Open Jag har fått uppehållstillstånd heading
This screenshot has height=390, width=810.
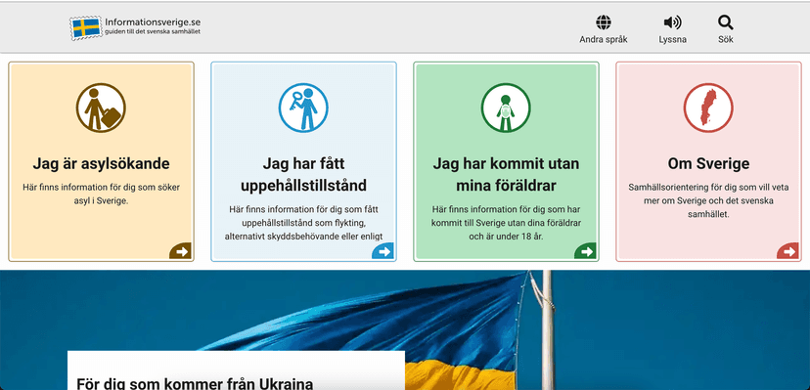(303, 174)
